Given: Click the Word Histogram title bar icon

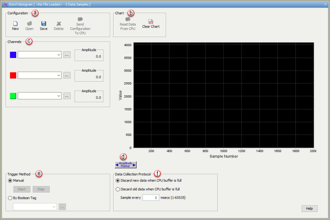Looking at the screenshot, I should point(4,4).
